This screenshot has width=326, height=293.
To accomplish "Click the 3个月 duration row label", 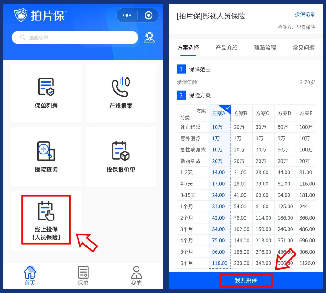I will (186, 229).
